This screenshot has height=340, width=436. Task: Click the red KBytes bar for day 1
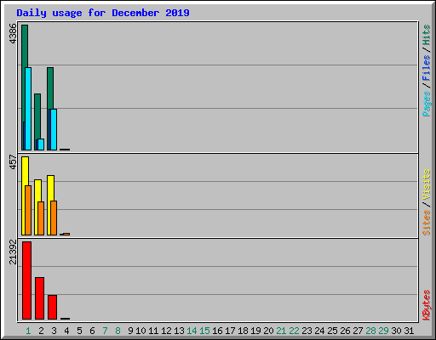pos(27,280)
